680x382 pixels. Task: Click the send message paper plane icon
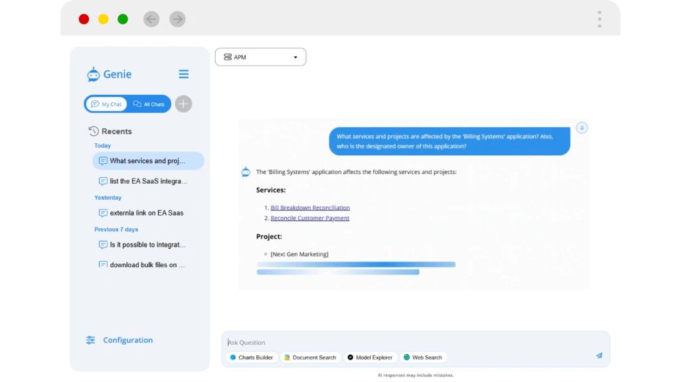click(x=598, y=355)
